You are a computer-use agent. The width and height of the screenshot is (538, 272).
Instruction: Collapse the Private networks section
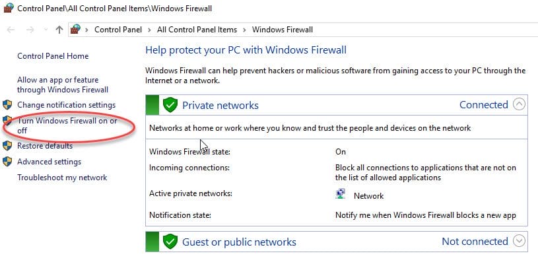coord(519,104)
